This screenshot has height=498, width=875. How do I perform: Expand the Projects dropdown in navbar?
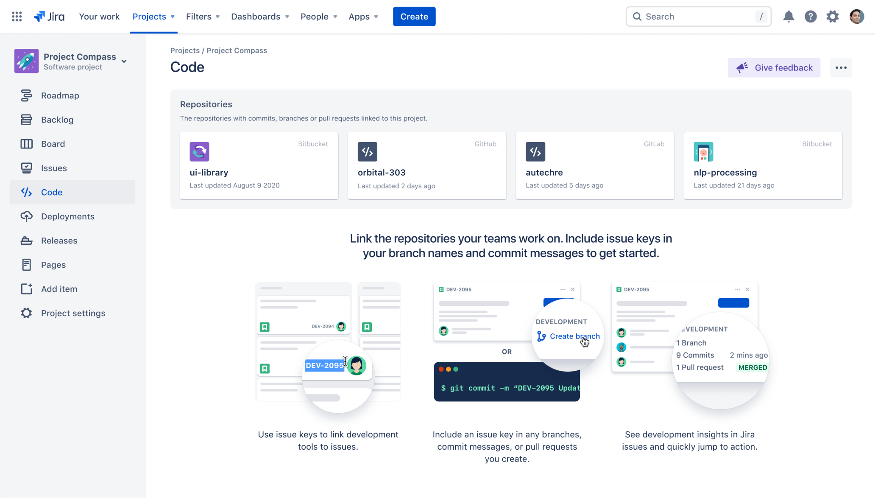pos(153,16)
